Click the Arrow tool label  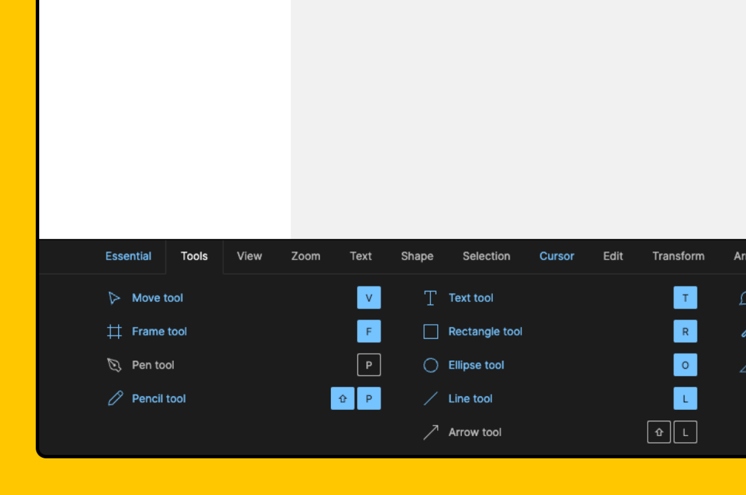click(x=474, y=432)
